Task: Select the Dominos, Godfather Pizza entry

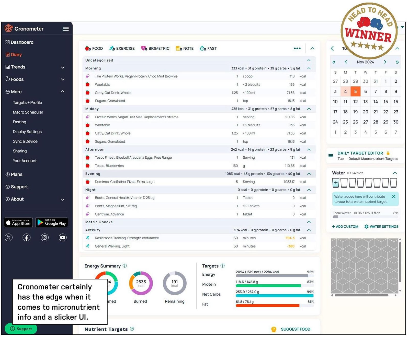Action: [199, 182]
